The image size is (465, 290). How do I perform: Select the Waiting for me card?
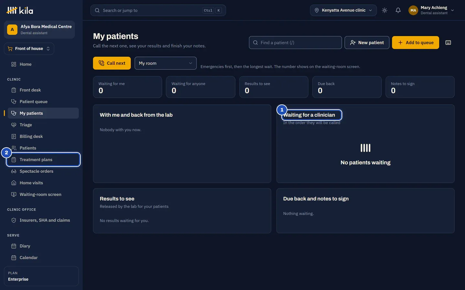click(x=128, y=87)
